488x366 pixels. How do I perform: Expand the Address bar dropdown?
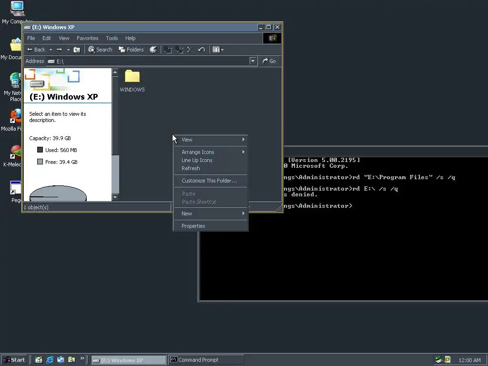pos(253,61)
